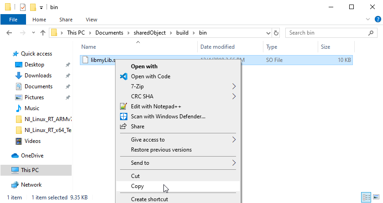
Task: Select Copy from the context menu
Action: point(137,186)
